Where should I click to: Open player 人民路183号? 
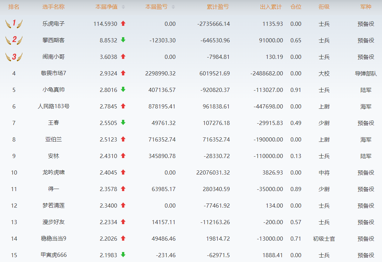tap(54, 106)
